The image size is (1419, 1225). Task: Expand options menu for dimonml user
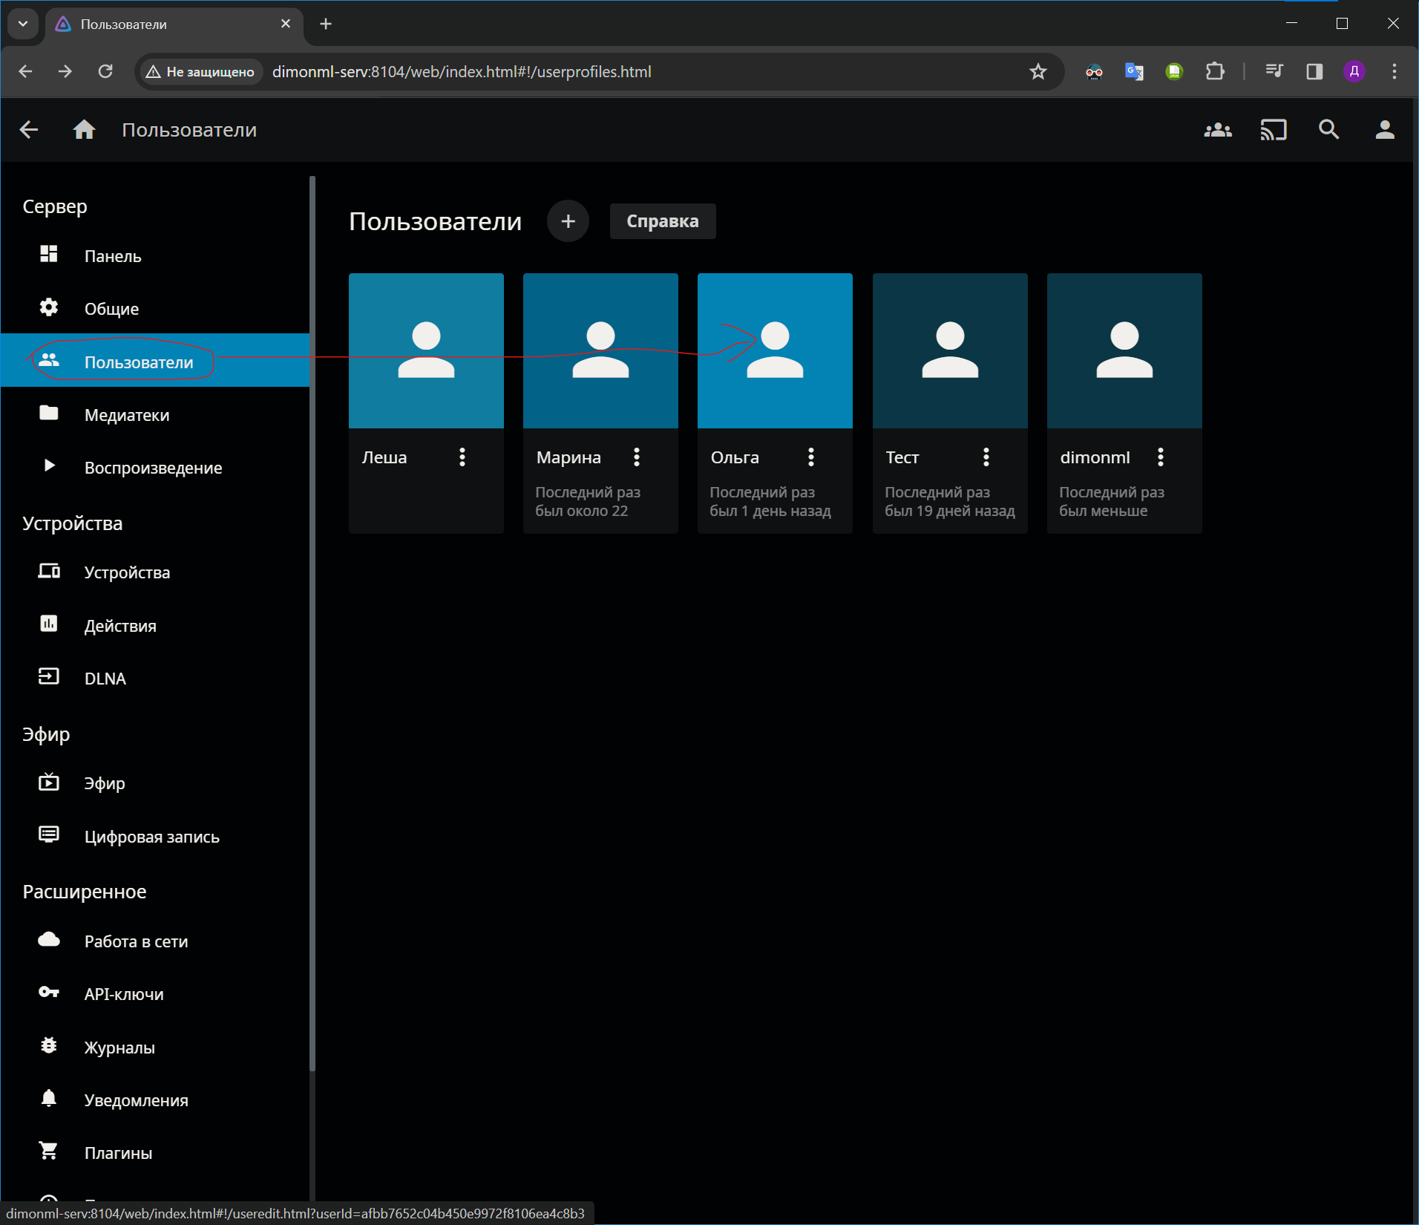(x=1160, y=457)
